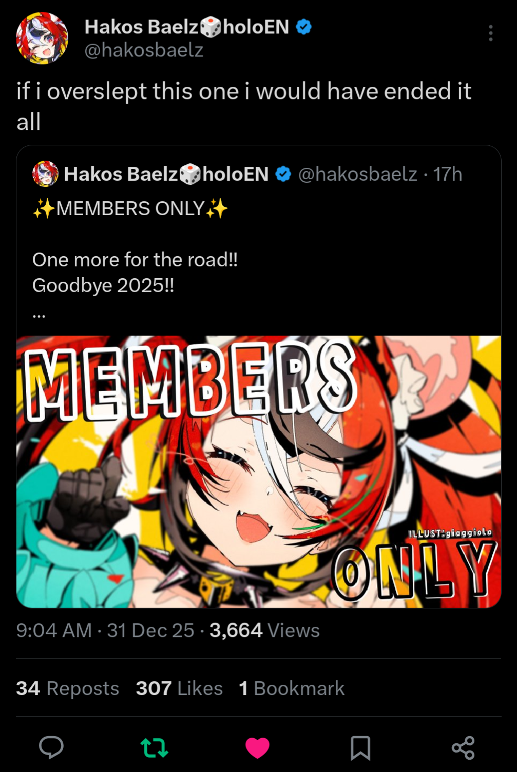Open the small avatar in quoted post
This screenshot has width=517, height=772.
click(x=45, y=174)
